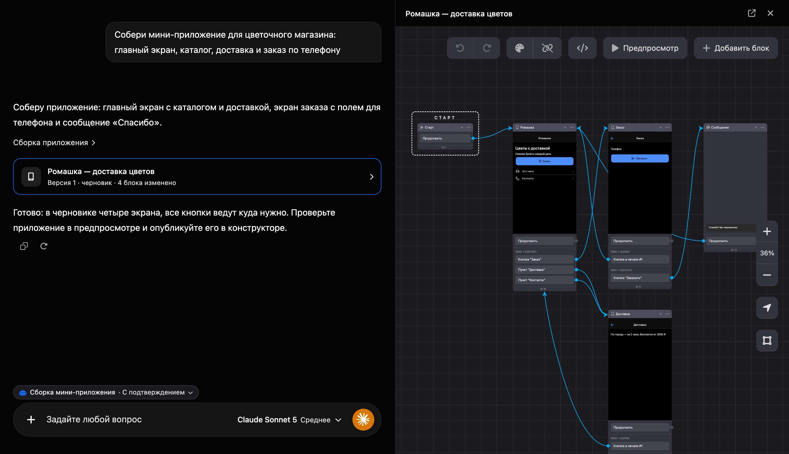
Task: Click the Контакты list item in Ромашка screen
Action: point(544,178)
